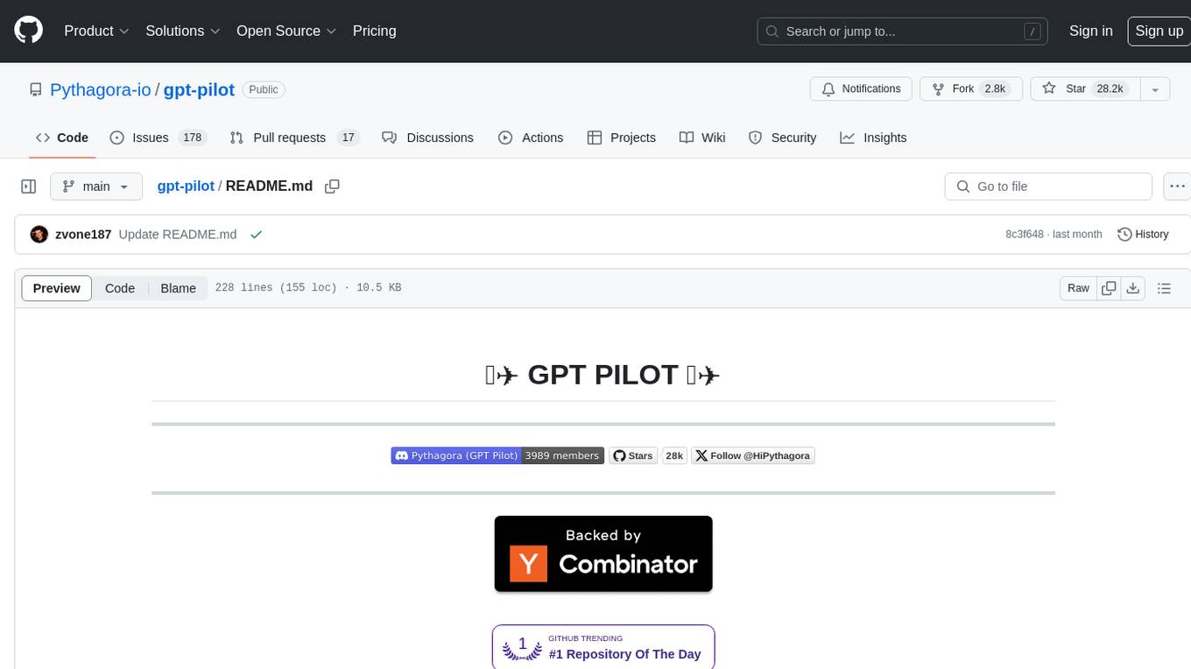Switch to the Pull requests tab
The height and width of the screenshot is (669, 1191).
pos(295,137)
